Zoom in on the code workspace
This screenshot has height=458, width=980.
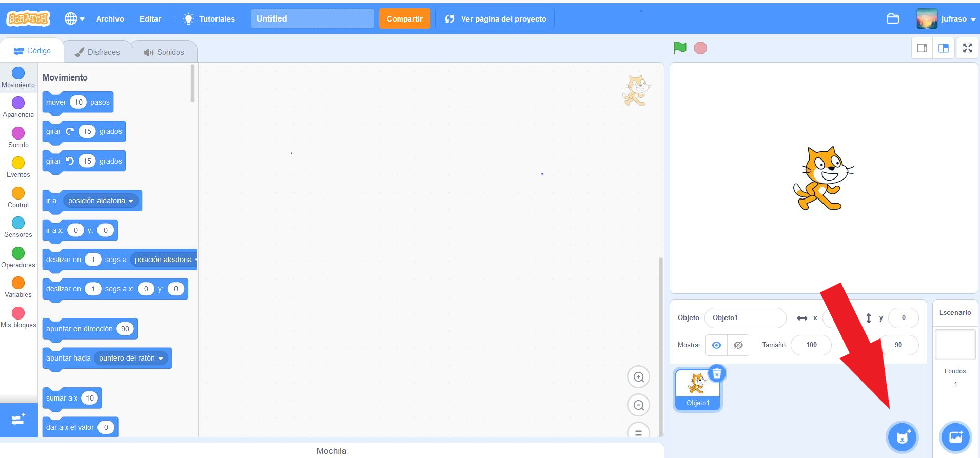tap(638, 377)
